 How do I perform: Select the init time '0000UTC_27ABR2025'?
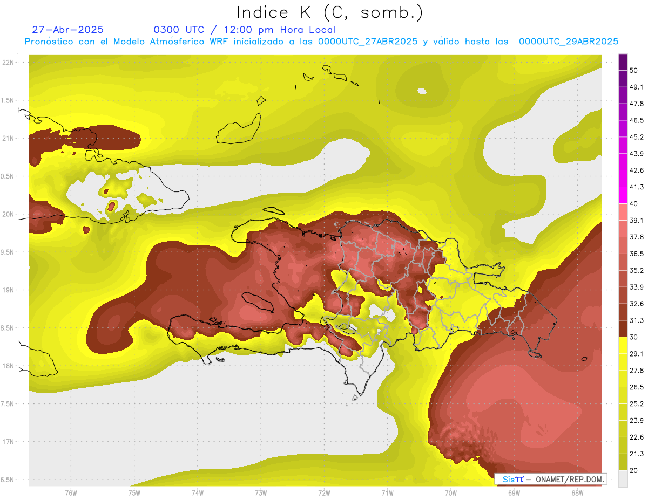point(368,42)
